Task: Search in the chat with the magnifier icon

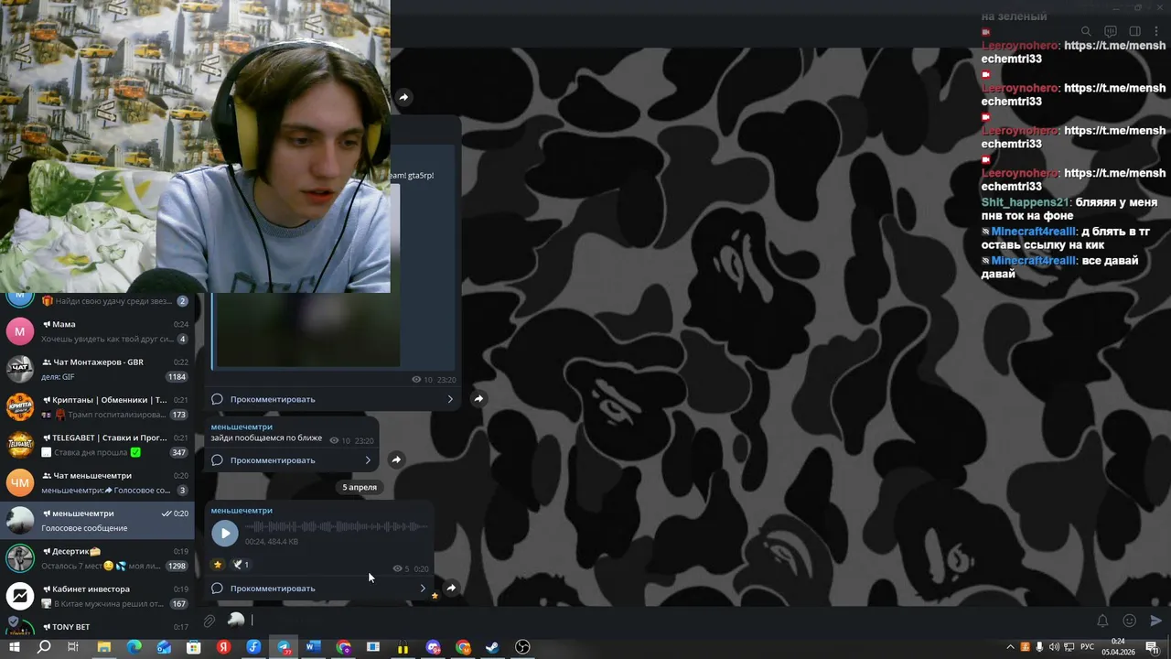Action: tap(1086, 32)
